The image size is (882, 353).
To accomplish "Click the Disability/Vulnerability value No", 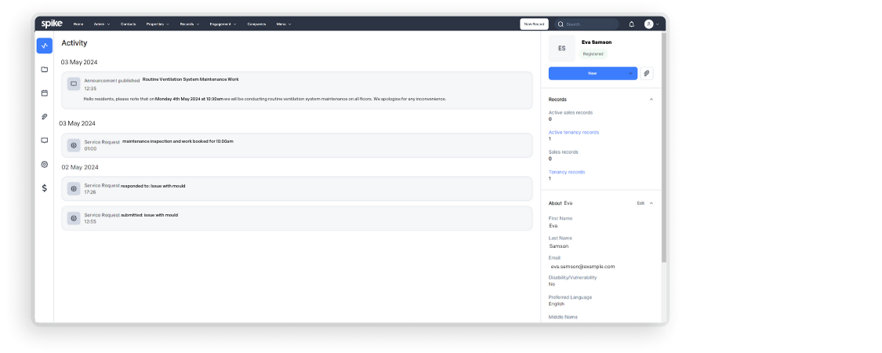I will tap(552, 284).
